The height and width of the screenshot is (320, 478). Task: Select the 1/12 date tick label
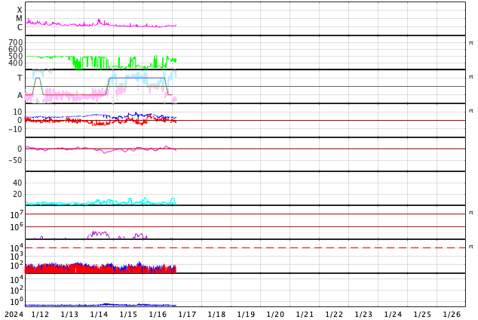(x=40, y=314)
